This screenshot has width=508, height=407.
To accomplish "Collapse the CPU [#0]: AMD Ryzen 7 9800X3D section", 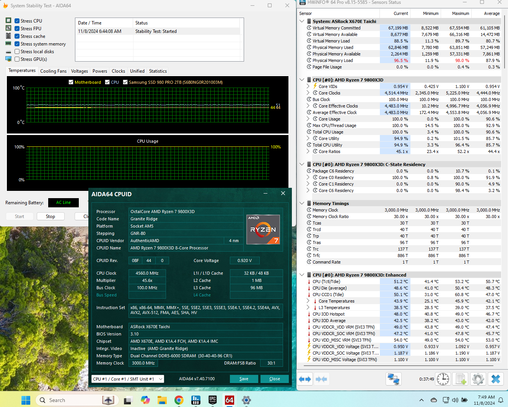I will tap(302, 80).
